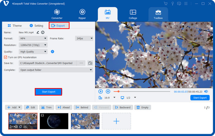Viewport: 215px width, 136px height.
Task: Open the Toolbox tab
Action: [x=158, y=14]
